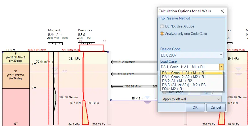This screenshot has width=248, height=126.
Task: Click the 39.3 kPa pressure label
Action: [93, 103]
